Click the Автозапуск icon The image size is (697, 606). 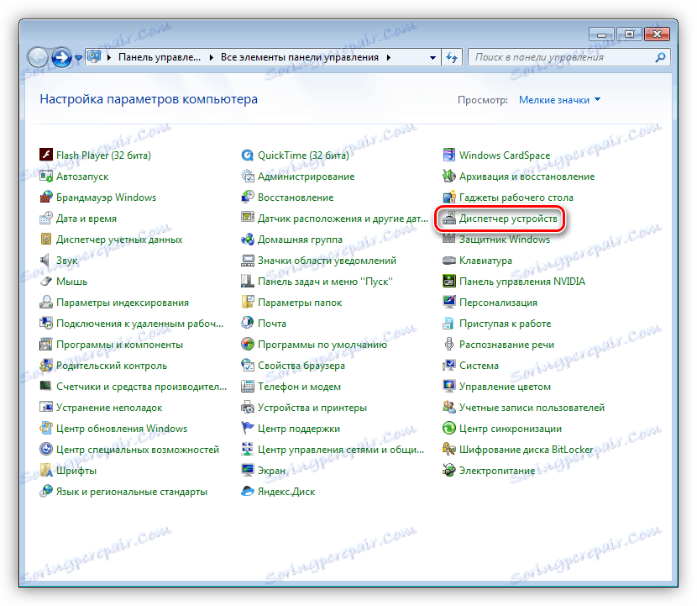click(46, 177)
